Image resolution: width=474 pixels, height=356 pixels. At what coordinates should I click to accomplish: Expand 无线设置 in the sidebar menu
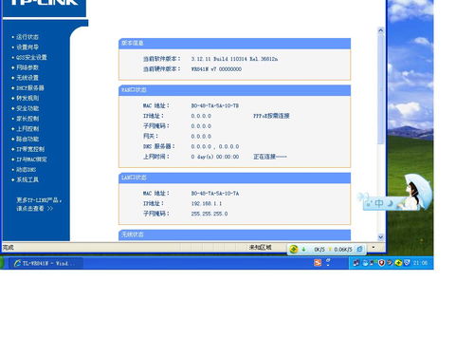click(x=27, y=78)
